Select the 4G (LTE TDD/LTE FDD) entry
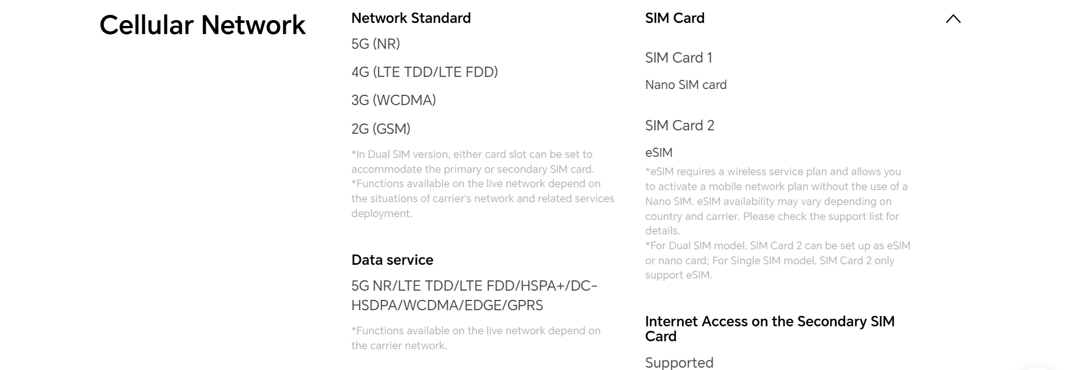The image size is (1078, 370). click(424, 72)
